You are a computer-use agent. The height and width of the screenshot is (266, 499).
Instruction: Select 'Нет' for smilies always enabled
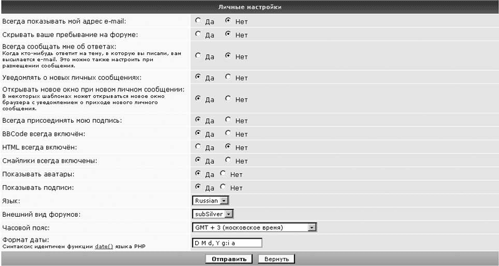pyautogui.click(x=228, y=160)
